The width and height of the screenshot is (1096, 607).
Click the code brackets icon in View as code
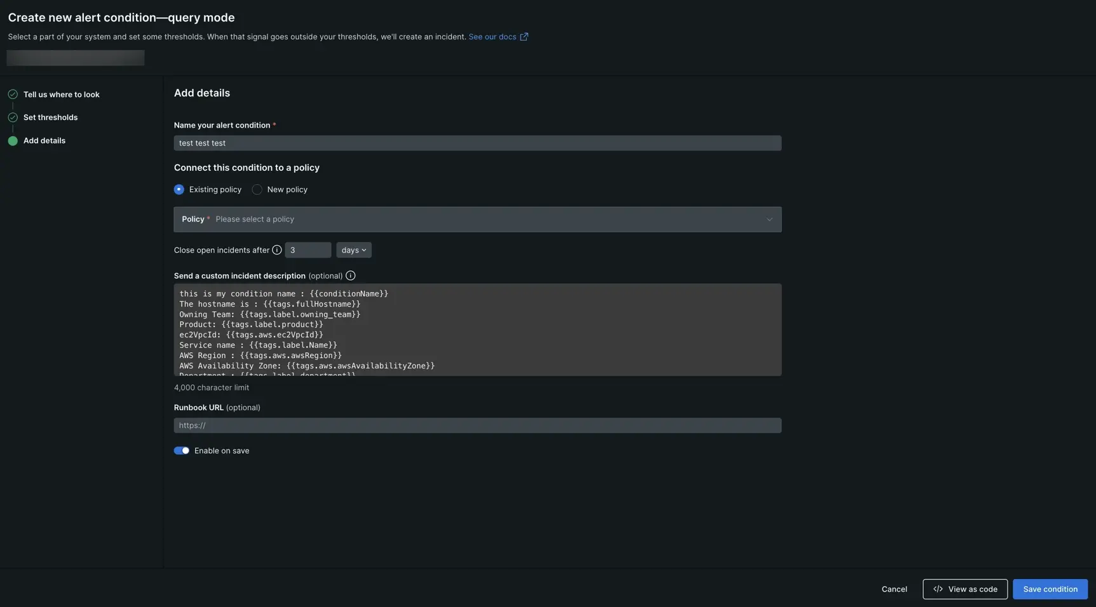(x=938, y=589)
